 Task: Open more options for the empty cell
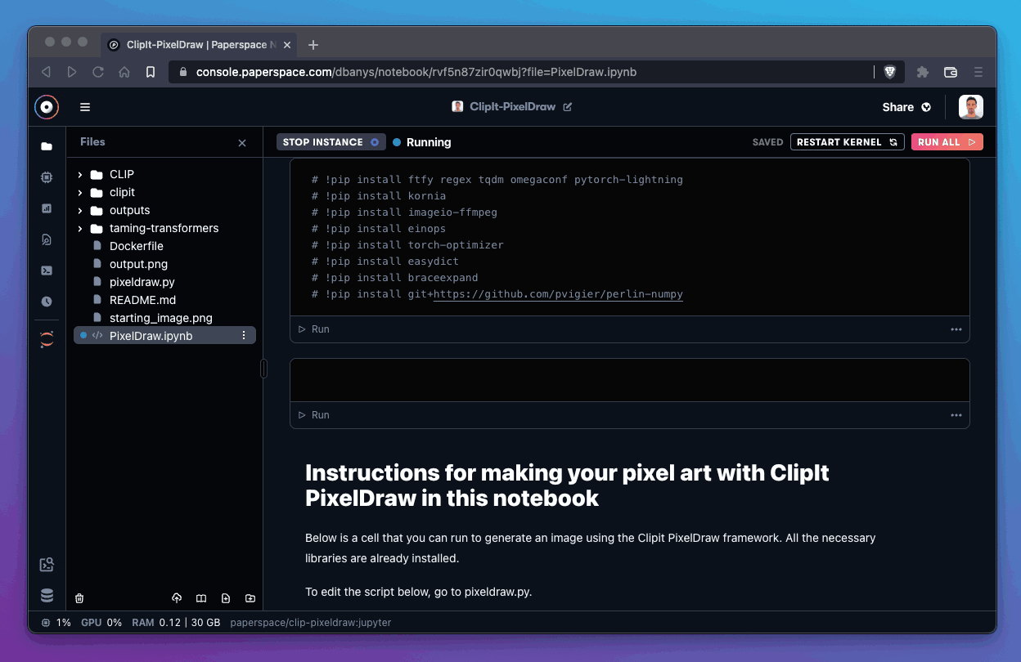point(956,415)
